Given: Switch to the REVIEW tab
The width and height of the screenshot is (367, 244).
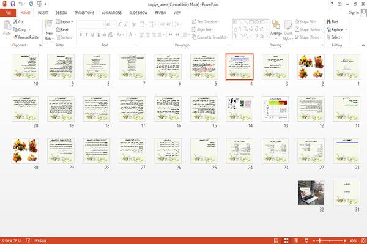Looking at the screenshot, I should [x=160, y=13].
